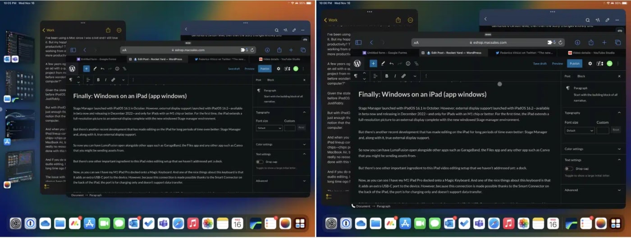This screenshot has width=631, height=238.
Task: Enable Drop cap toggle in 10:05 PM screenshot
Action: 260,161
